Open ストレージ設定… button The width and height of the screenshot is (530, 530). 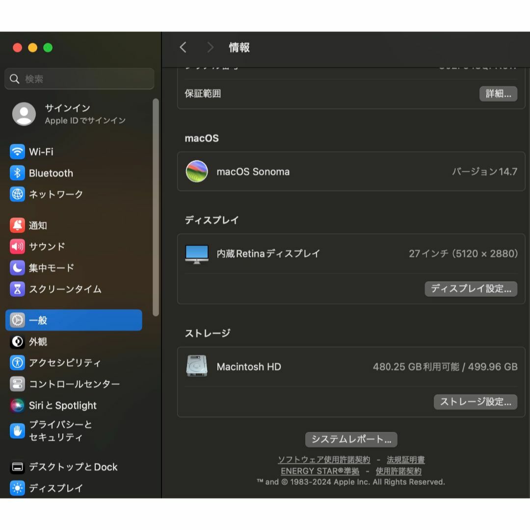click(476, 402)
